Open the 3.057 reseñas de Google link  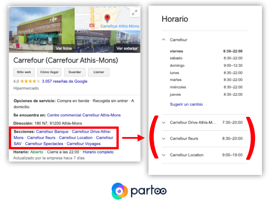pos(65,81)
